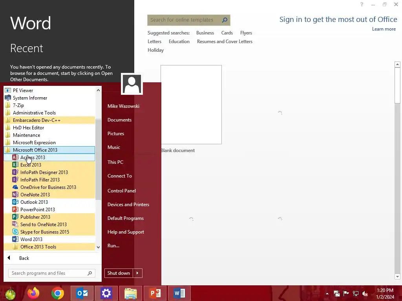The width and height of the screenshot is (402, 301).
Task: Click the Word taskbar button
Action: point(179,293)
